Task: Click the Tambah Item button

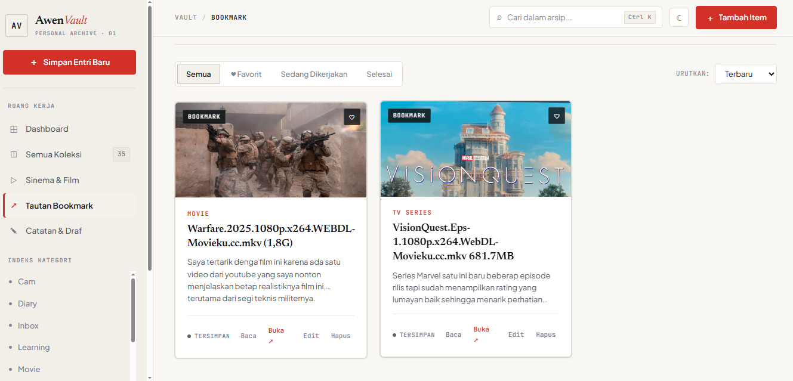Action: pos(736,18)
